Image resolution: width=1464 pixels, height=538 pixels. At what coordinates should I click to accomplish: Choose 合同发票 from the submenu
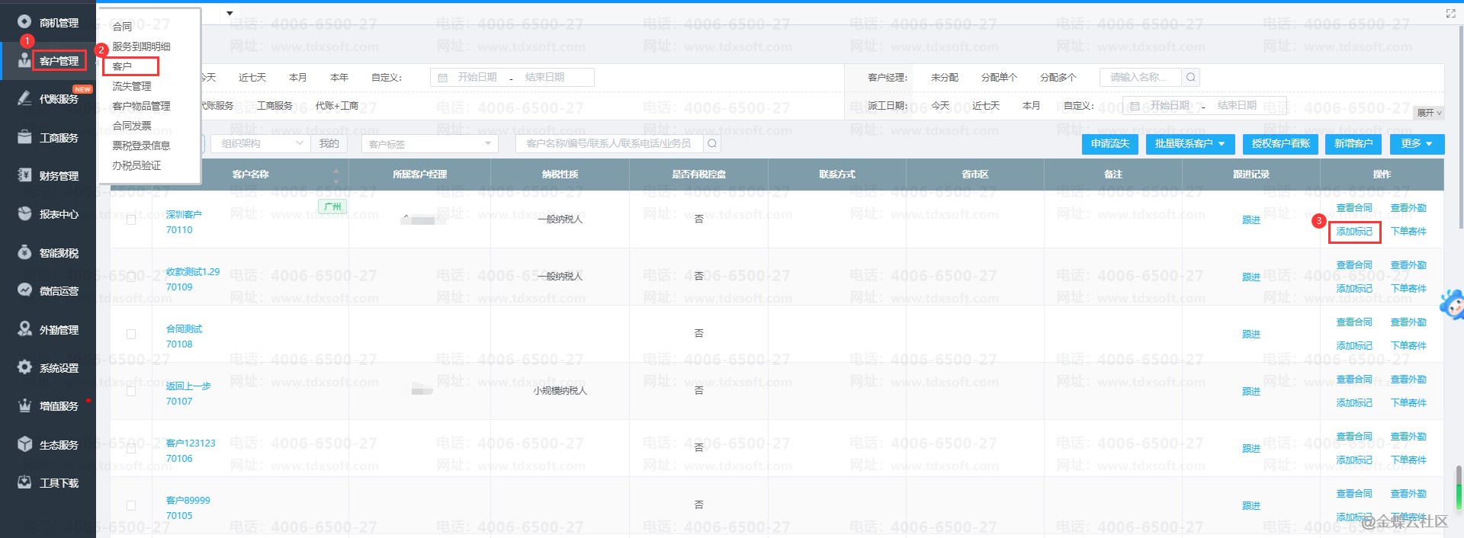132,126
